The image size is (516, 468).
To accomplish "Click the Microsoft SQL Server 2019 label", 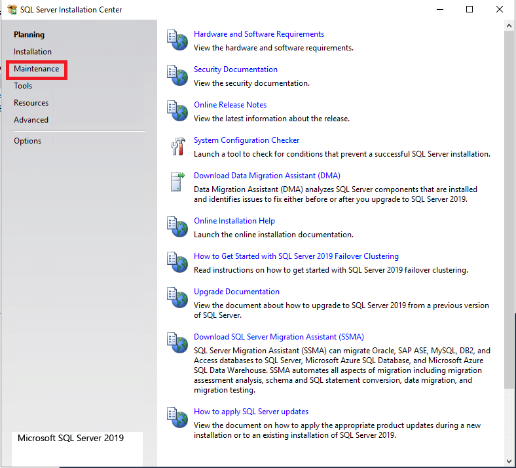I will coord(71,438).
